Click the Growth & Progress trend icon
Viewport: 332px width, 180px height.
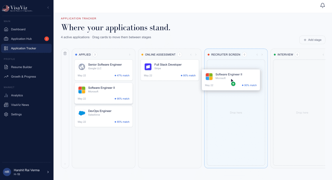tap(6, 77)
